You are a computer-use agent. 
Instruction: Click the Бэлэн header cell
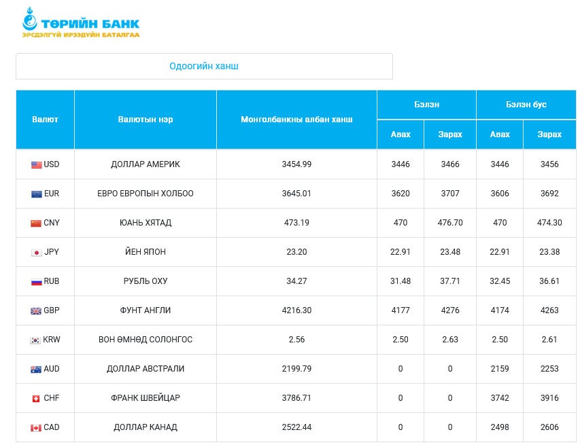coord(426,105)
